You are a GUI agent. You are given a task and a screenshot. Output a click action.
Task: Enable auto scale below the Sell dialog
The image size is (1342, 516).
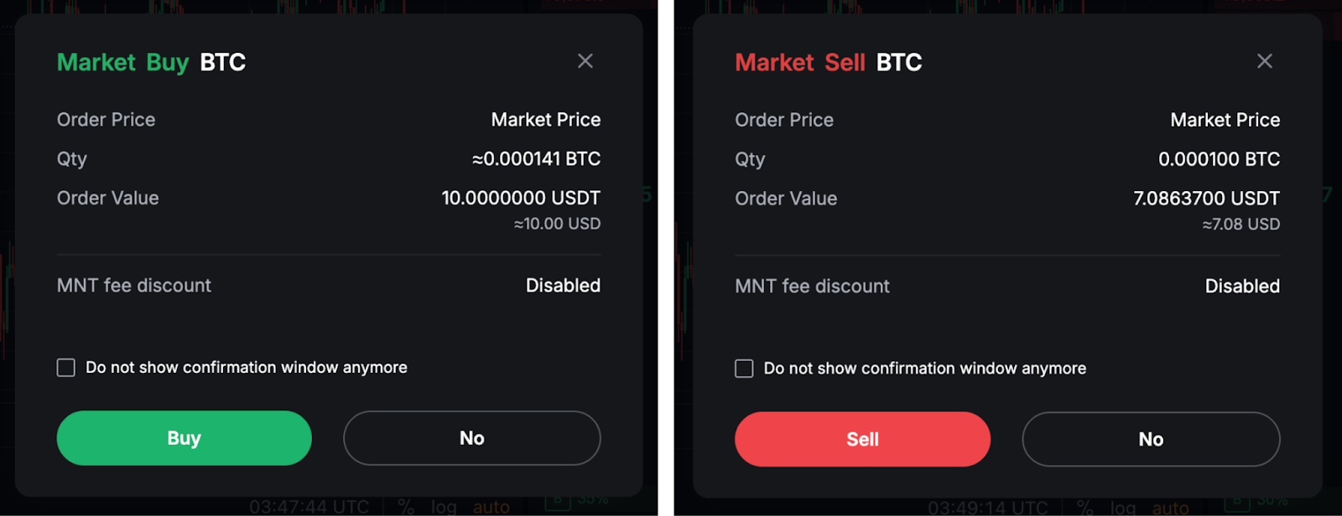click(1170, 508)
